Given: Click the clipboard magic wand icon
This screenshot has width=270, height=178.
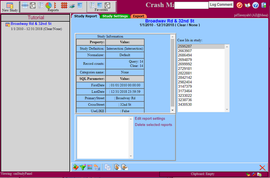Looking at the screenshot, I should coord(254,174).
